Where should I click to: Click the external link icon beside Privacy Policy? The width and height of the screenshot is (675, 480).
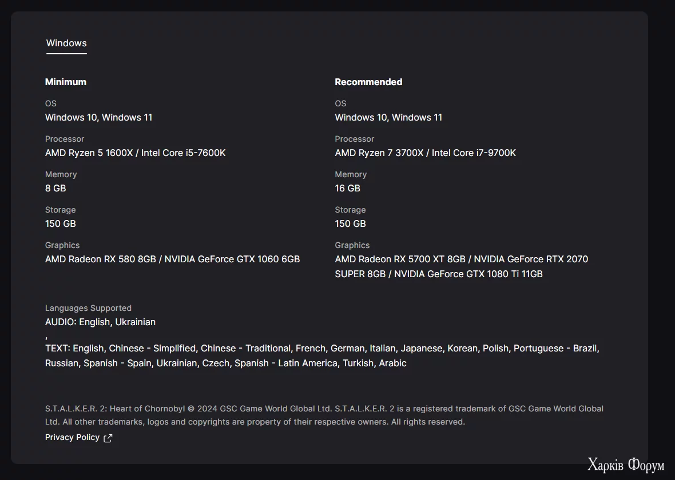[108, 438]
